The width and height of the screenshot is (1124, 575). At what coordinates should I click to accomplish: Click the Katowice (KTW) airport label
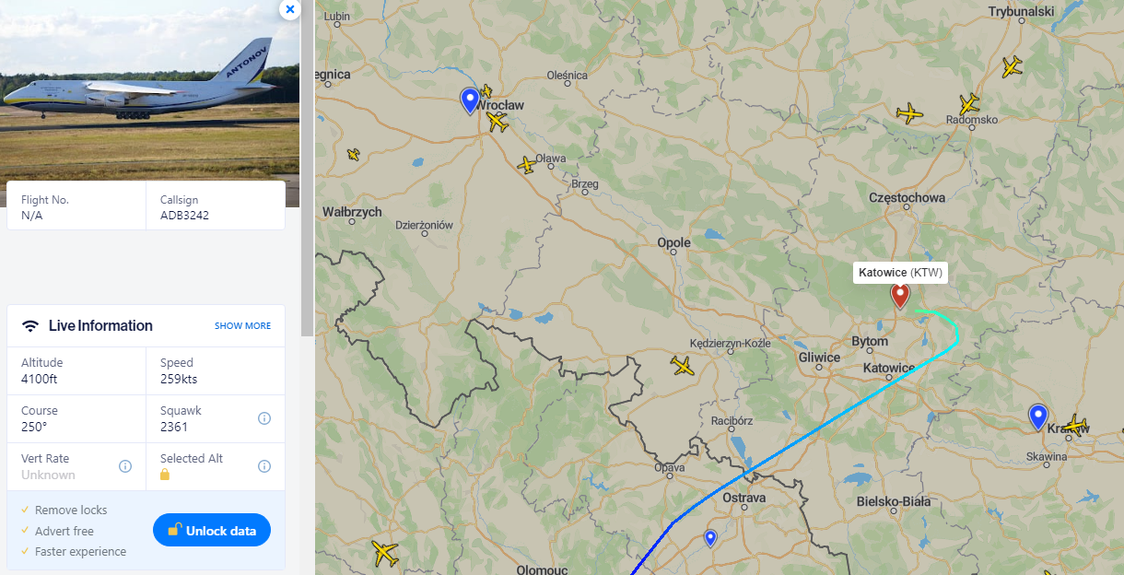pos(900,272)
